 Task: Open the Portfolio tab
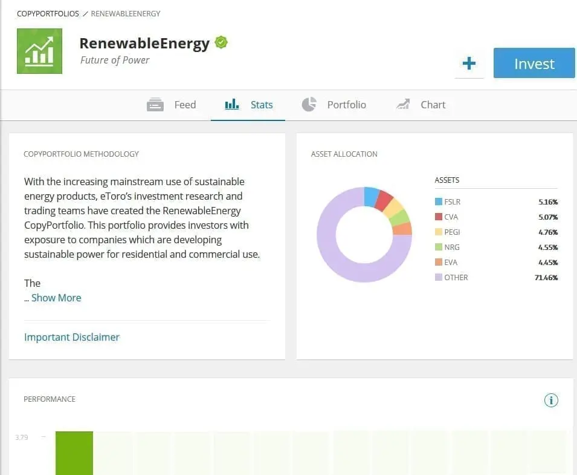pos(347,104)
